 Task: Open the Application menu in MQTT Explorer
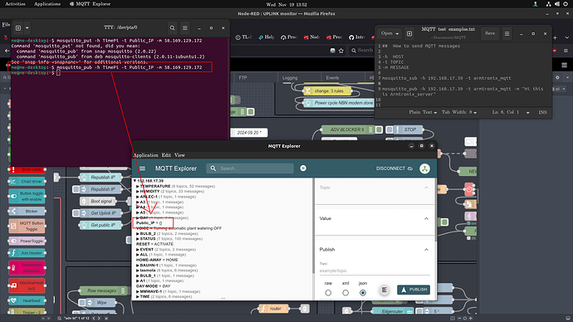pos(146,155)
